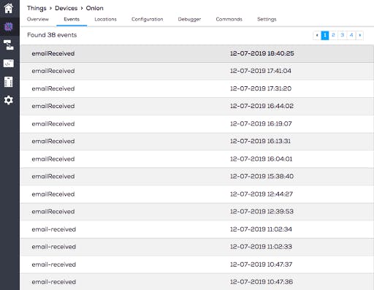Click timestamp 12-07-2019 16:44:02

tap(262, 106)
